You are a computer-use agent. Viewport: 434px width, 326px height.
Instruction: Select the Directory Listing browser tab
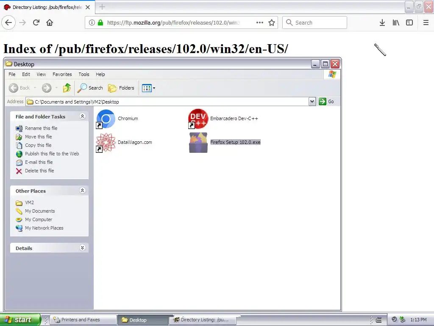pyautogui.click(x=47, y=7)
